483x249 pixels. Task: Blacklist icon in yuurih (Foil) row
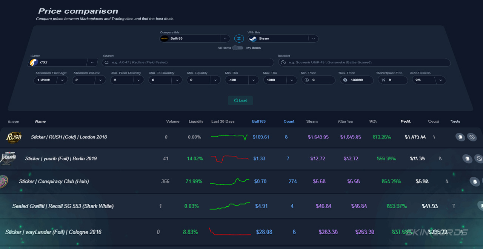pos(479,159)
